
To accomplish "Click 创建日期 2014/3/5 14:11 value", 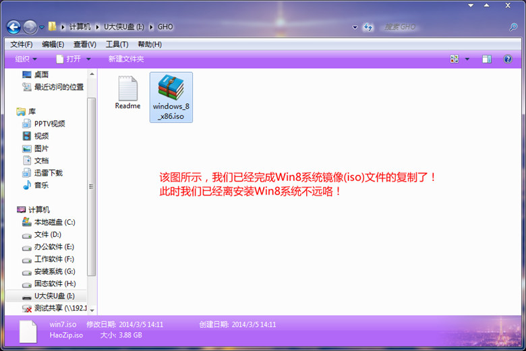I will click(254, 325).
